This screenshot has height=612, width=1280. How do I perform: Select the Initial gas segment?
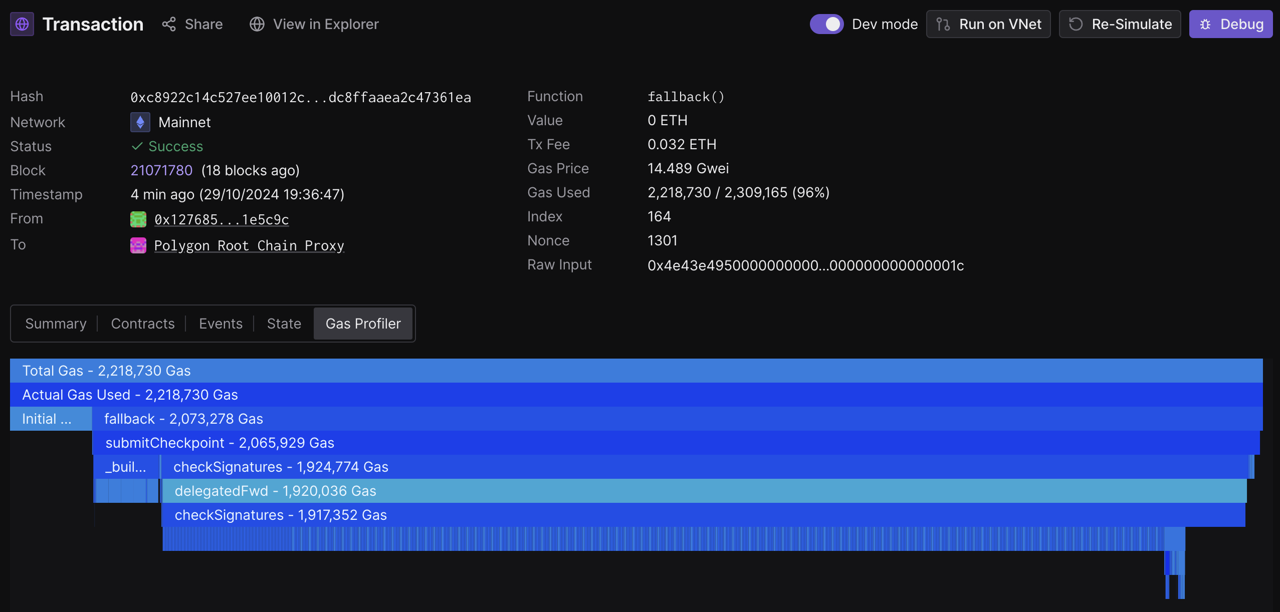click(51, 419)
